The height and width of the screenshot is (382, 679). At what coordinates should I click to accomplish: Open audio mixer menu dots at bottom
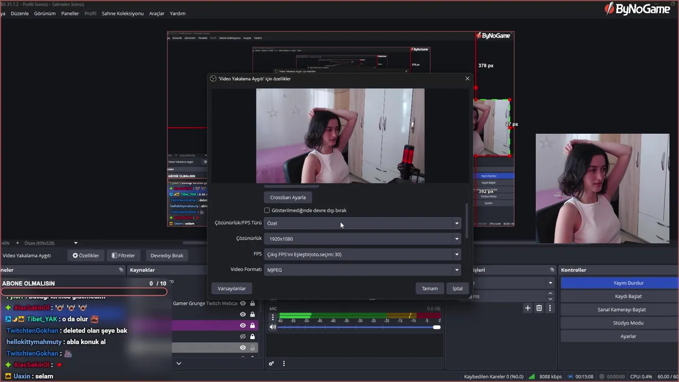pos(284,363)
